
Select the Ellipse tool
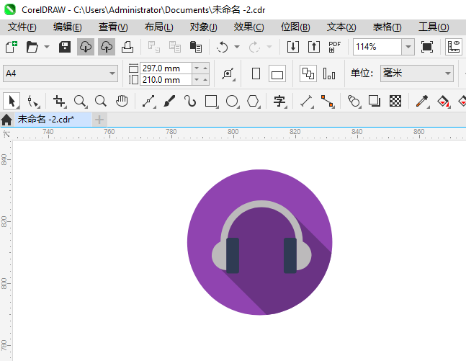tap(232, 101)
